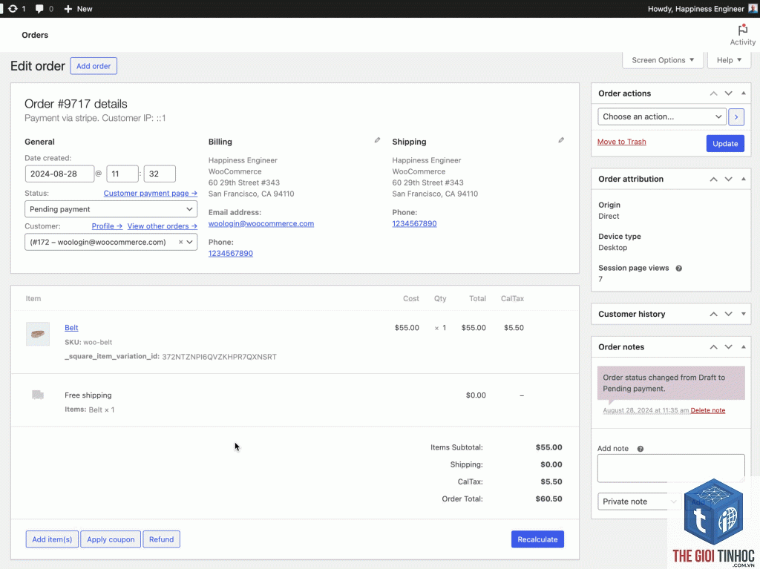The width and height of the screenshot is (760, 569).
Task: Move Order notes panel up
Action: coord(713,347)
